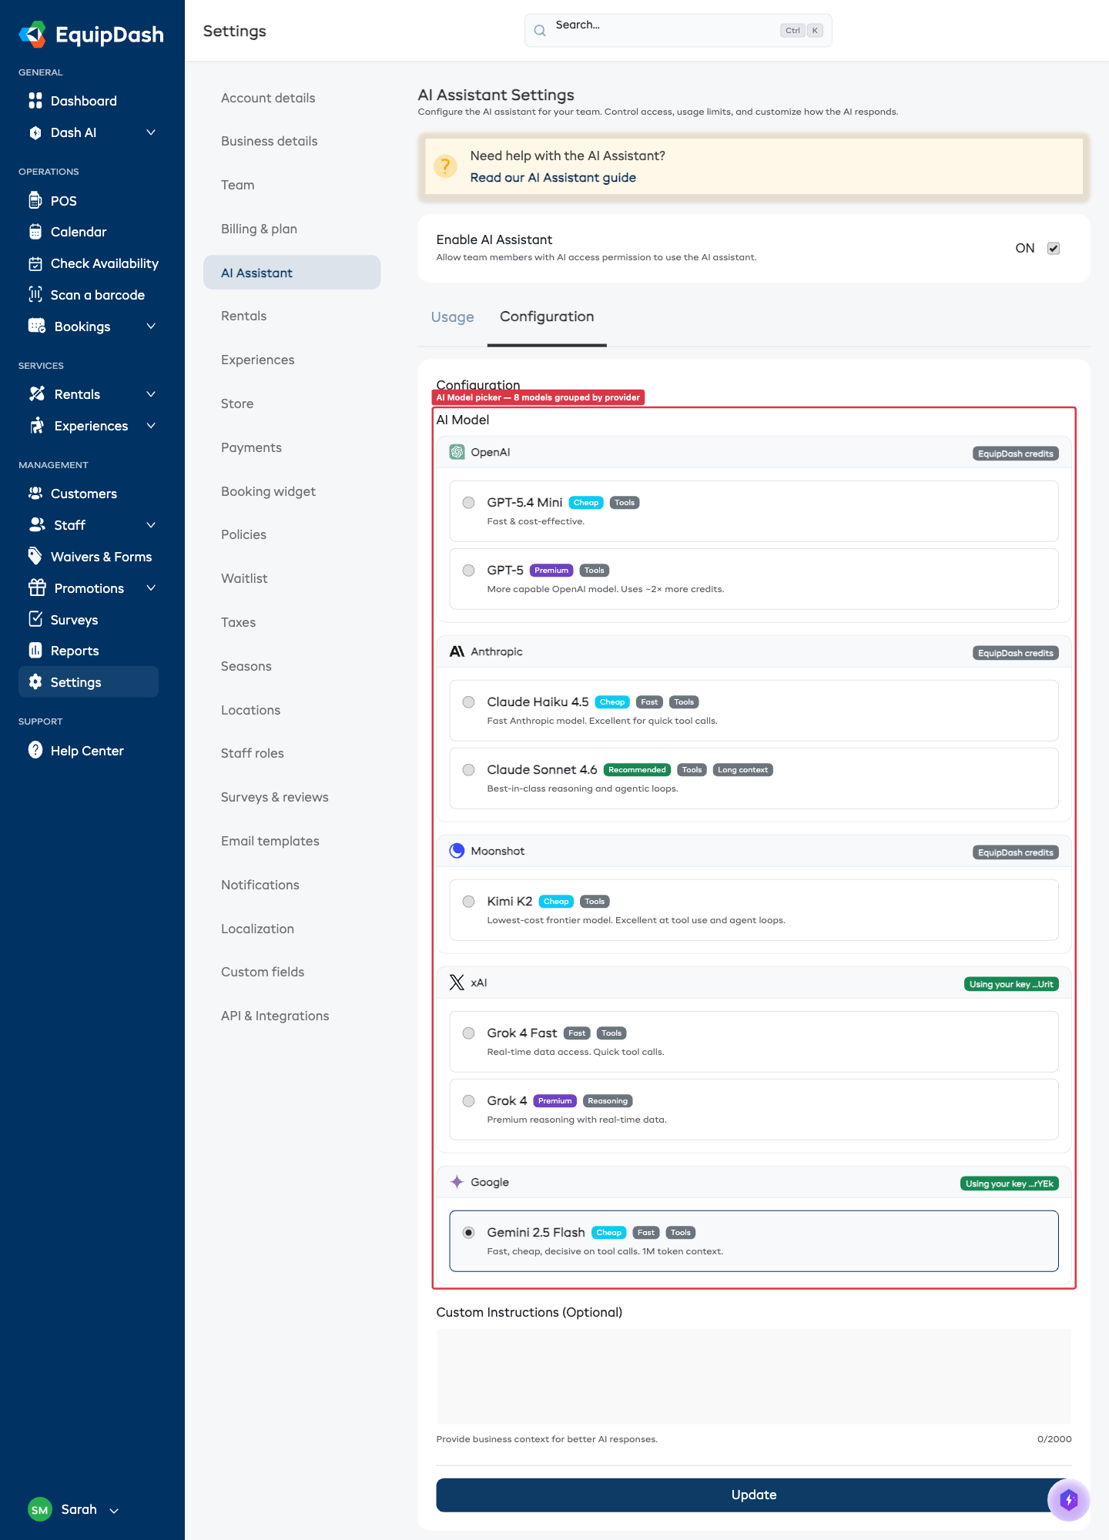This screenshot has height=1540, width=1109.
Task: Click the SM user avatar
Action: pyautogui.click(x=39, y=1509)
